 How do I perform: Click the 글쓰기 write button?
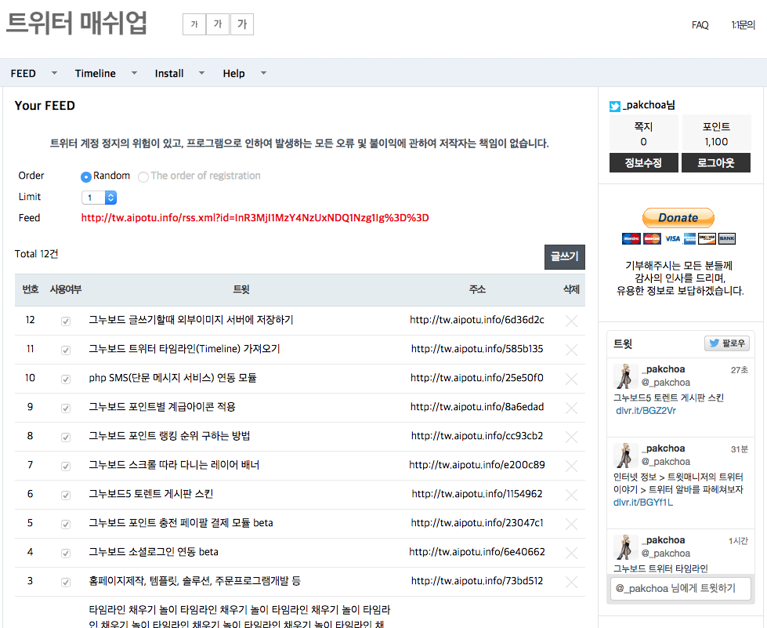click(x=564, y=257)
